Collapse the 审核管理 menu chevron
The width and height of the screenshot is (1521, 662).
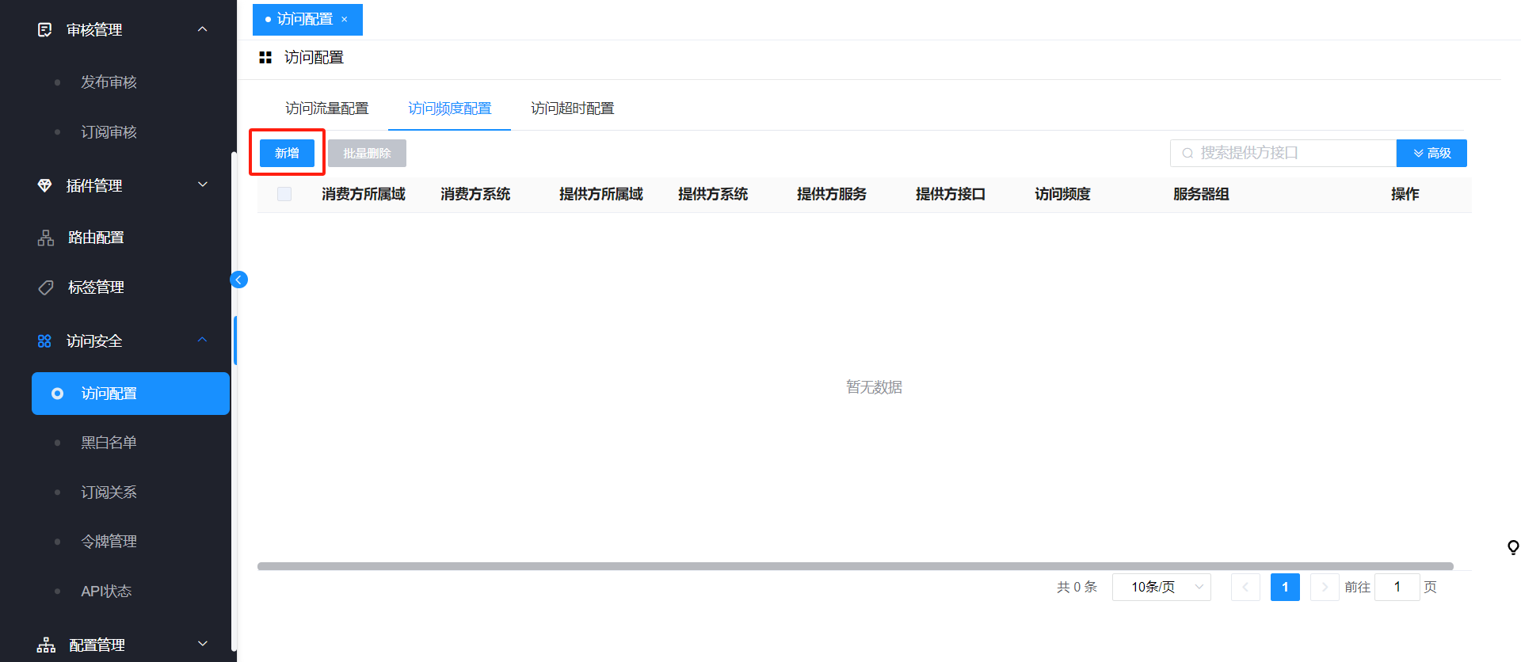[x=202, y=29]
